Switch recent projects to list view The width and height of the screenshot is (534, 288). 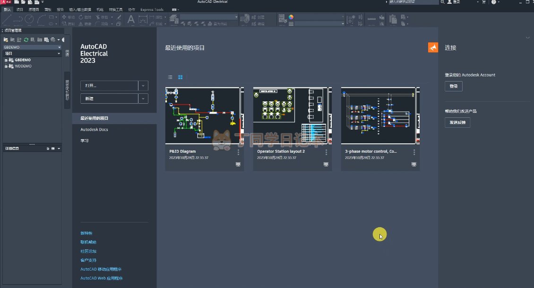(170, 77)
